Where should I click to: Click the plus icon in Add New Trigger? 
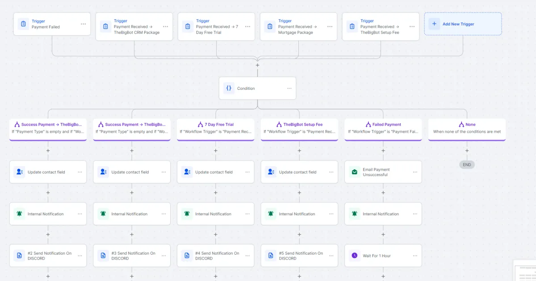tap(434, 24)
